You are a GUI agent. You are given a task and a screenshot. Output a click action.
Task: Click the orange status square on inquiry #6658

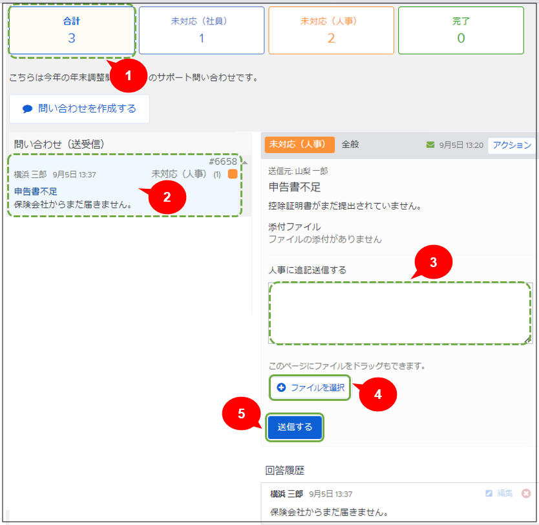coord(233,174)
